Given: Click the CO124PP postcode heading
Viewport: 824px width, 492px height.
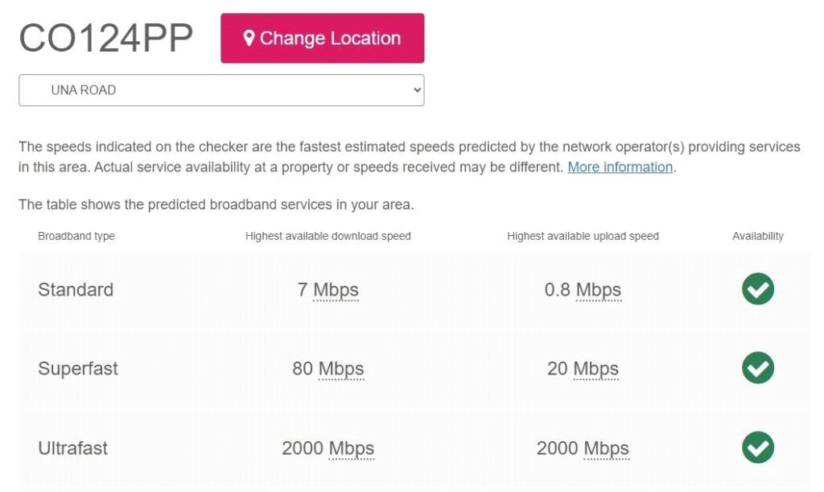Looking at the screenshot, I should [x=106, y=35].
